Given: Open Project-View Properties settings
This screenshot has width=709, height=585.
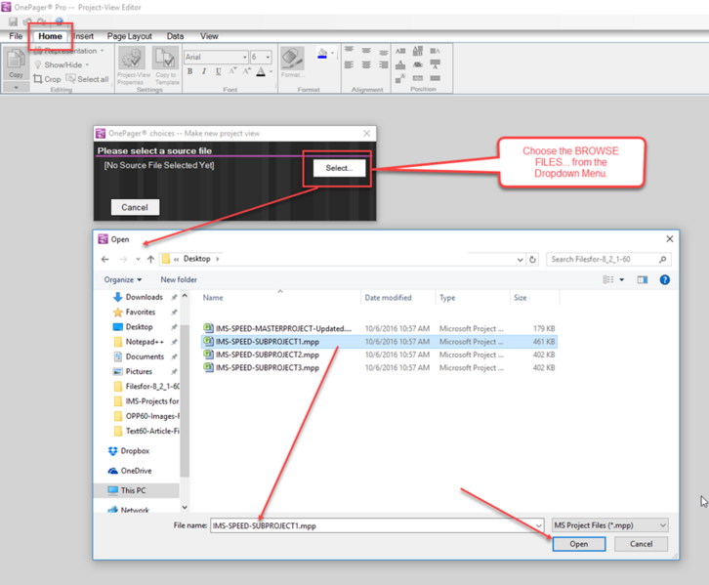Looking at the screenshot, I should click(133, 65).
